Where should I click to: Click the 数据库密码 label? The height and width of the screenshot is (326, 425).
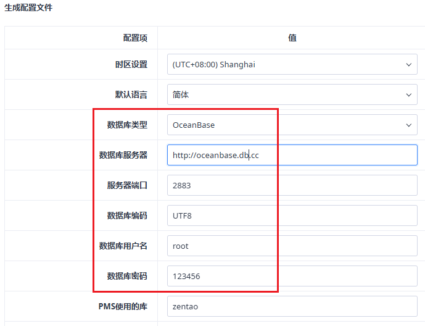127,276
